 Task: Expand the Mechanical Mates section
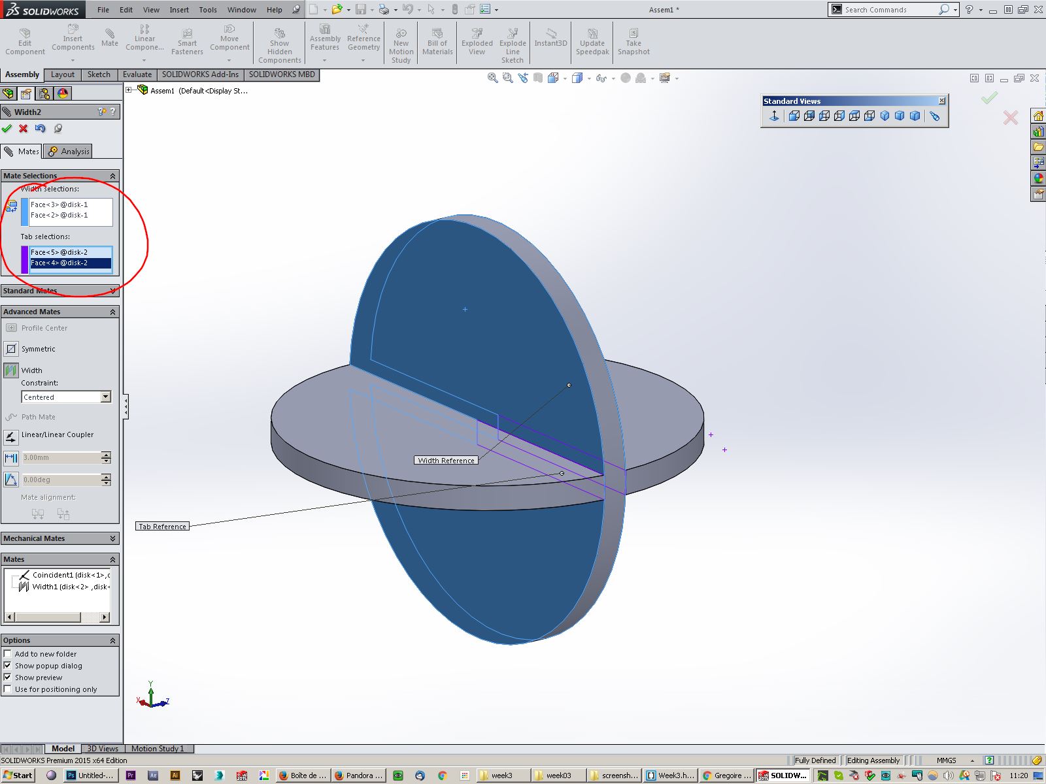[x=112, y=538]
